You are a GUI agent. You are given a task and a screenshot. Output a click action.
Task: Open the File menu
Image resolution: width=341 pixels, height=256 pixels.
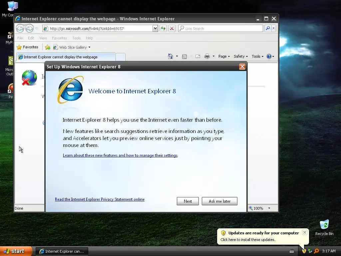point(20,38)
